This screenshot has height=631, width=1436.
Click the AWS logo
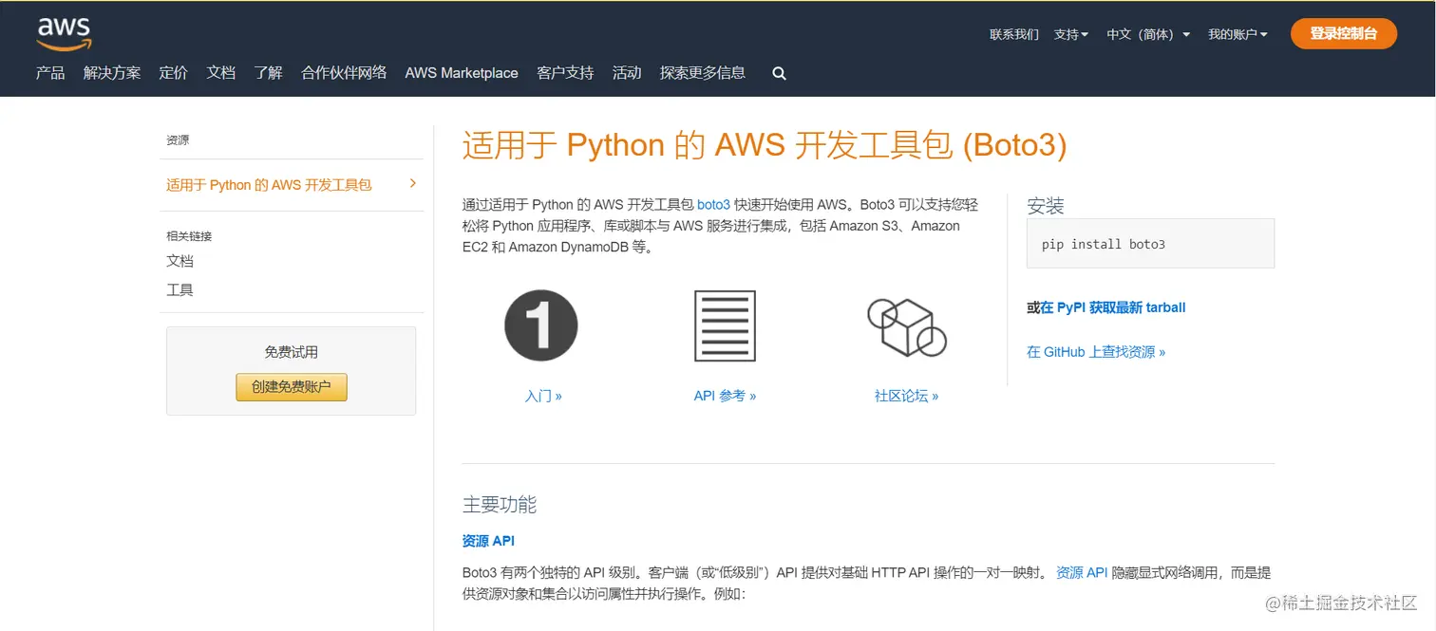[x=65, y=33]
